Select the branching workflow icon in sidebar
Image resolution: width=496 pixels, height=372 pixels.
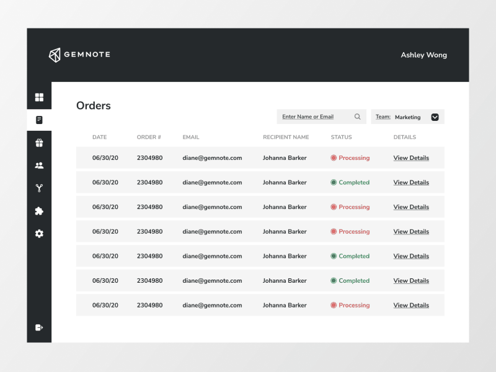point(39,188)
